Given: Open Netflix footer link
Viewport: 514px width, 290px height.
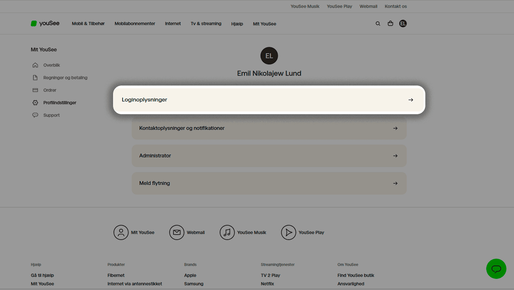Looking at the screenshot, I should (267, 284).
